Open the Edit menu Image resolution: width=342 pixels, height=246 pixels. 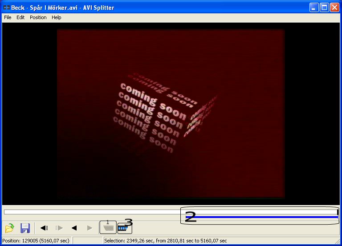tap(20, 17)
